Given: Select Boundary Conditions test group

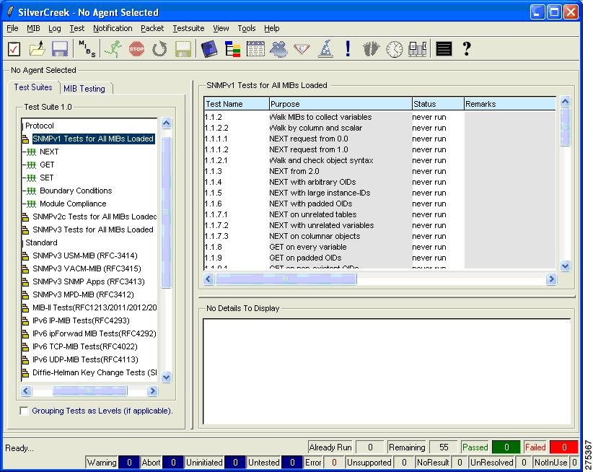Looking at the screenshot, I should 76,191.
